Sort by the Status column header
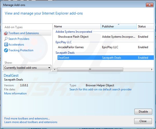This screenshot has height=129, width=156. [145, 26]
